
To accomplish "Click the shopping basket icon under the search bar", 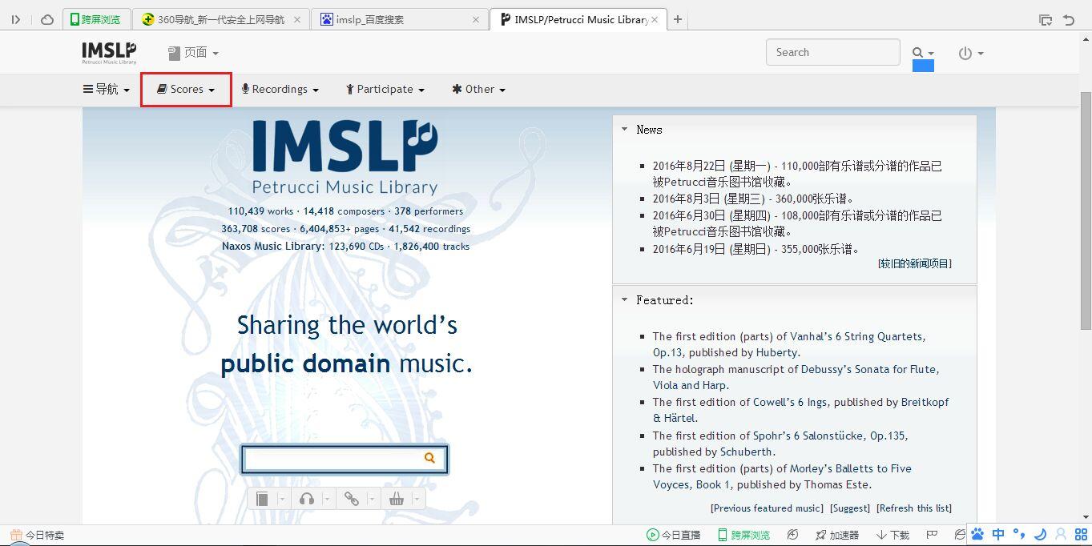I will tap(397, 498).
